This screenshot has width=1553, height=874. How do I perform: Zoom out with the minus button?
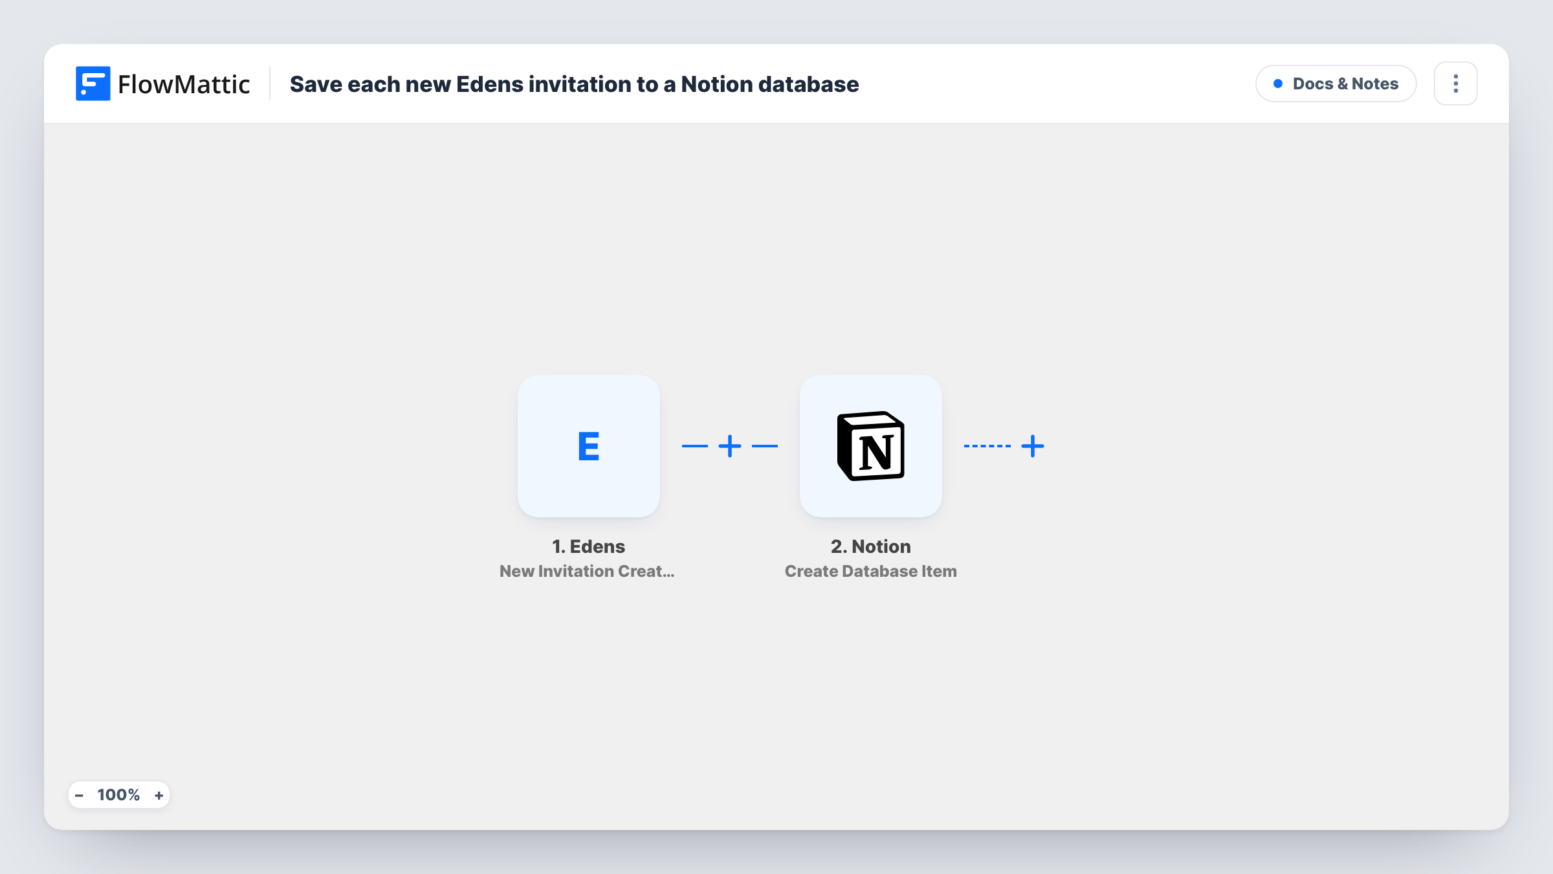tap(79, 795)
